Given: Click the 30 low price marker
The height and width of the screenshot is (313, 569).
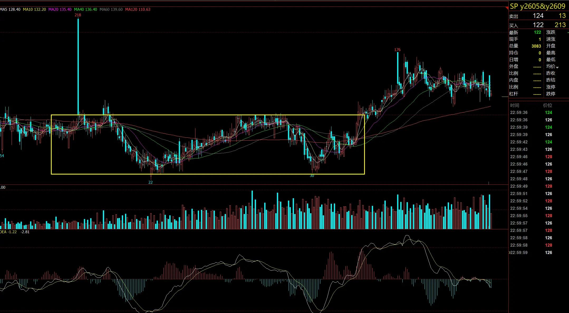Looking at the screenshot, I should [312, 176].
